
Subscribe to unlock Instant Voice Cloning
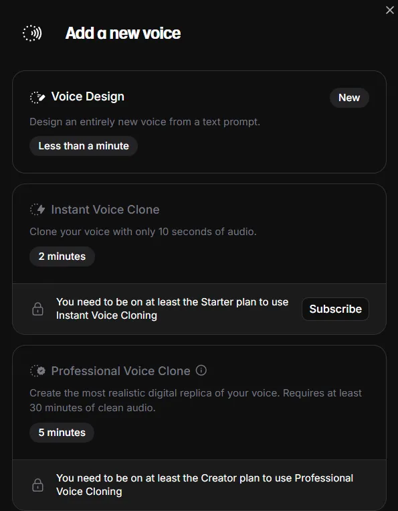336,309
